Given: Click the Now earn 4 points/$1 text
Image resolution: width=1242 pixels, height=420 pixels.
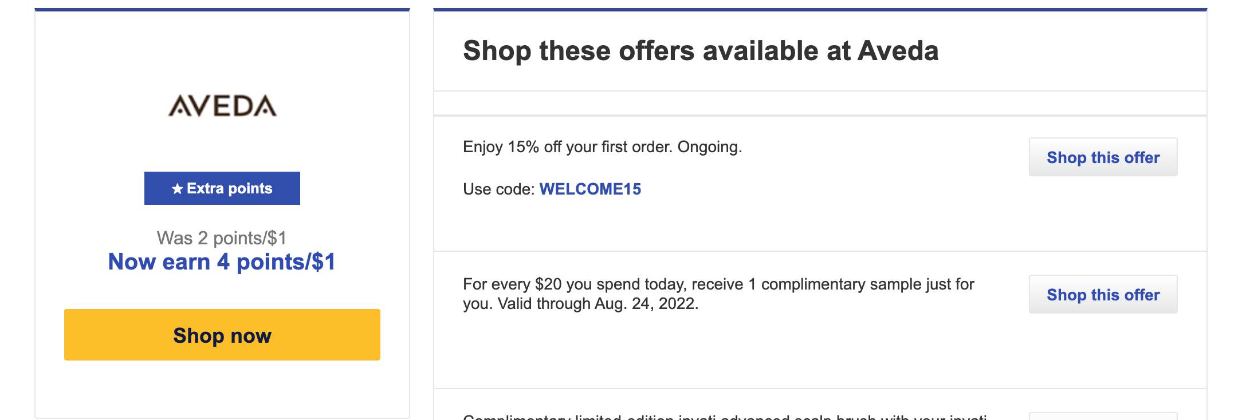Looking at the screenshot, I should tap(222, 262).
